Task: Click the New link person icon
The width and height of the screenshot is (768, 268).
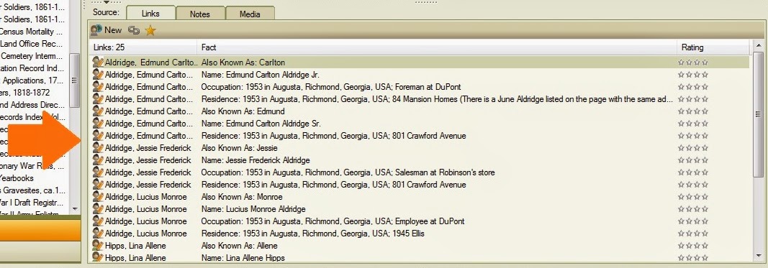Action: (x=96, y=30)
